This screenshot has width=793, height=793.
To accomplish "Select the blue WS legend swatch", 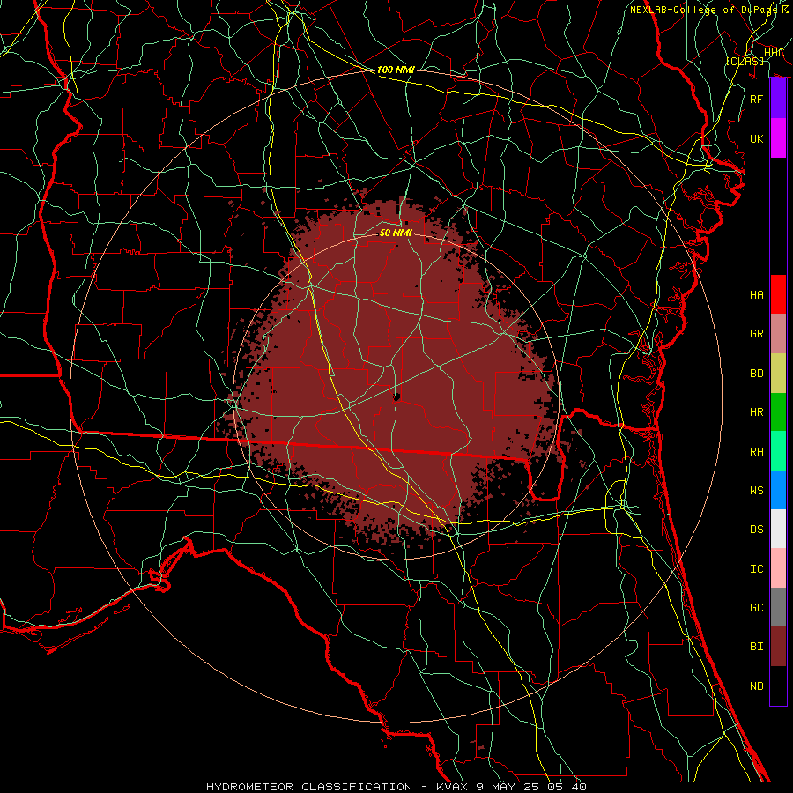I will [778, 490].
